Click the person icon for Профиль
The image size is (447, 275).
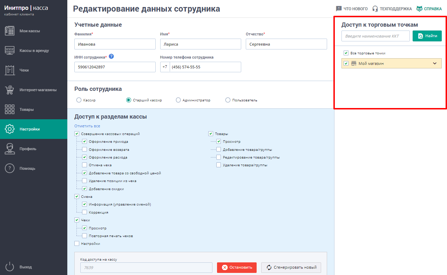click(9, 149)
